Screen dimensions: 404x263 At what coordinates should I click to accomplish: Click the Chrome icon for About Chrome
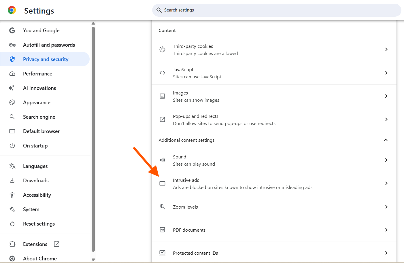click(x=12, y=258)
